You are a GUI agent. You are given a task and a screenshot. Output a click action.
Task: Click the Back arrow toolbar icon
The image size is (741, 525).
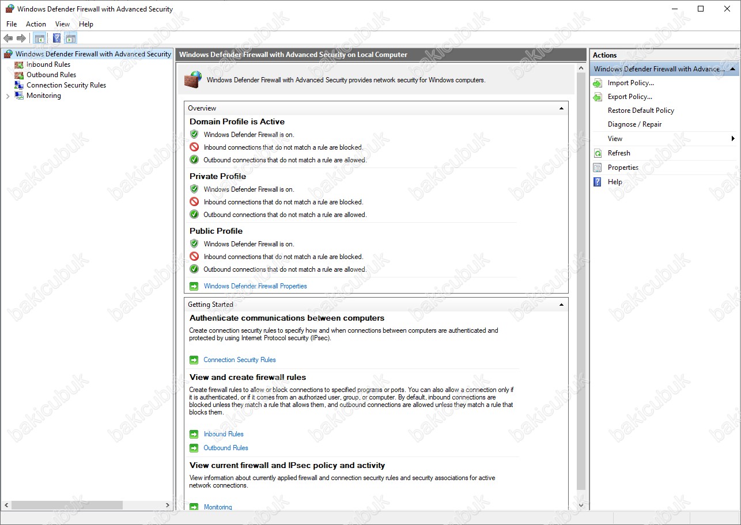(8, 39)
